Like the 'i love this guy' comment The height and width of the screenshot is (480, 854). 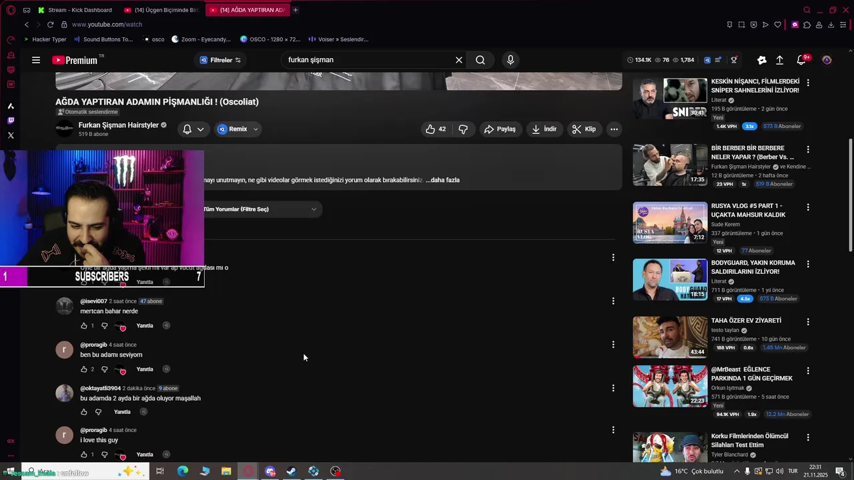[83, 455]
